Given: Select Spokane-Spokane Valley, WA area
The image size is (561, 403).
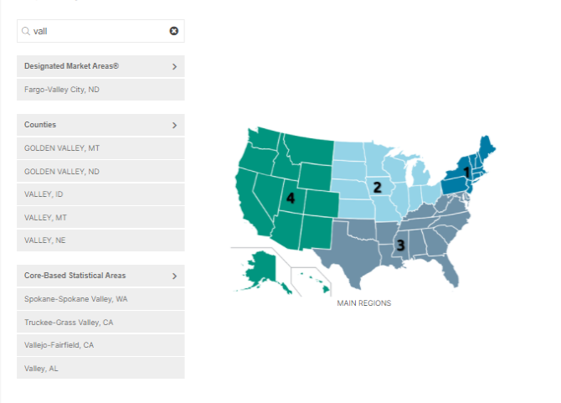Looking at the screenshot, I should click(100, 299).
